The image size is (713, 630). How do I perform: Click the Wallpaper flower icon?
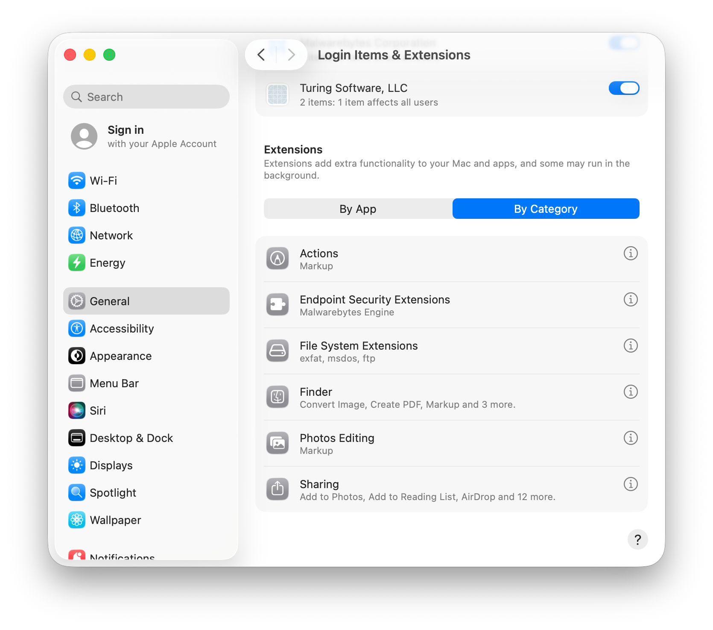[x=77, y=520]
